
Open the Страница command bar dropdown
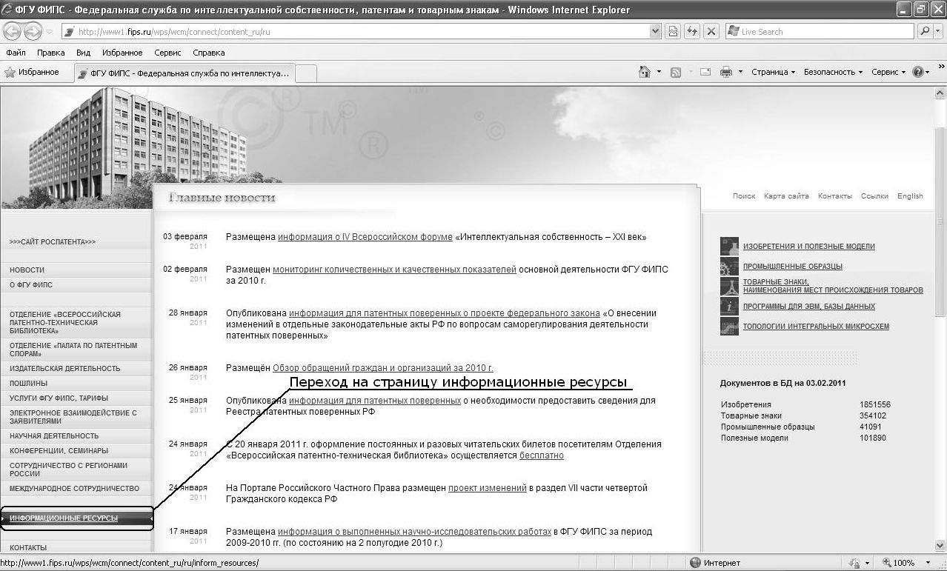(773, 72)
